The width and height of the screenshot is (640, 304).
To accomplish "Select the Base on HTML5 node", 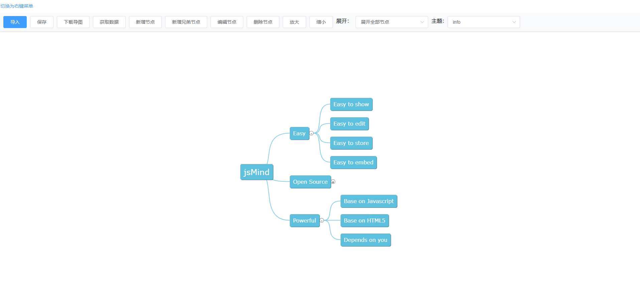I will point(364,220).
